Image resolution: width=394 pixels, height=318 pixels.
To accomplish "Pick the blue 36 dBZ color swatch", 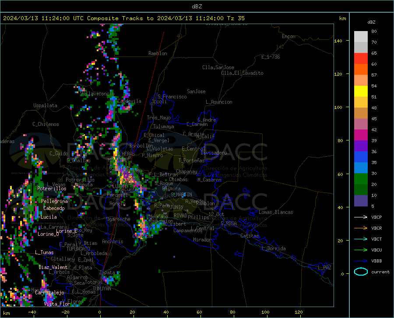I will coord(361,157).
